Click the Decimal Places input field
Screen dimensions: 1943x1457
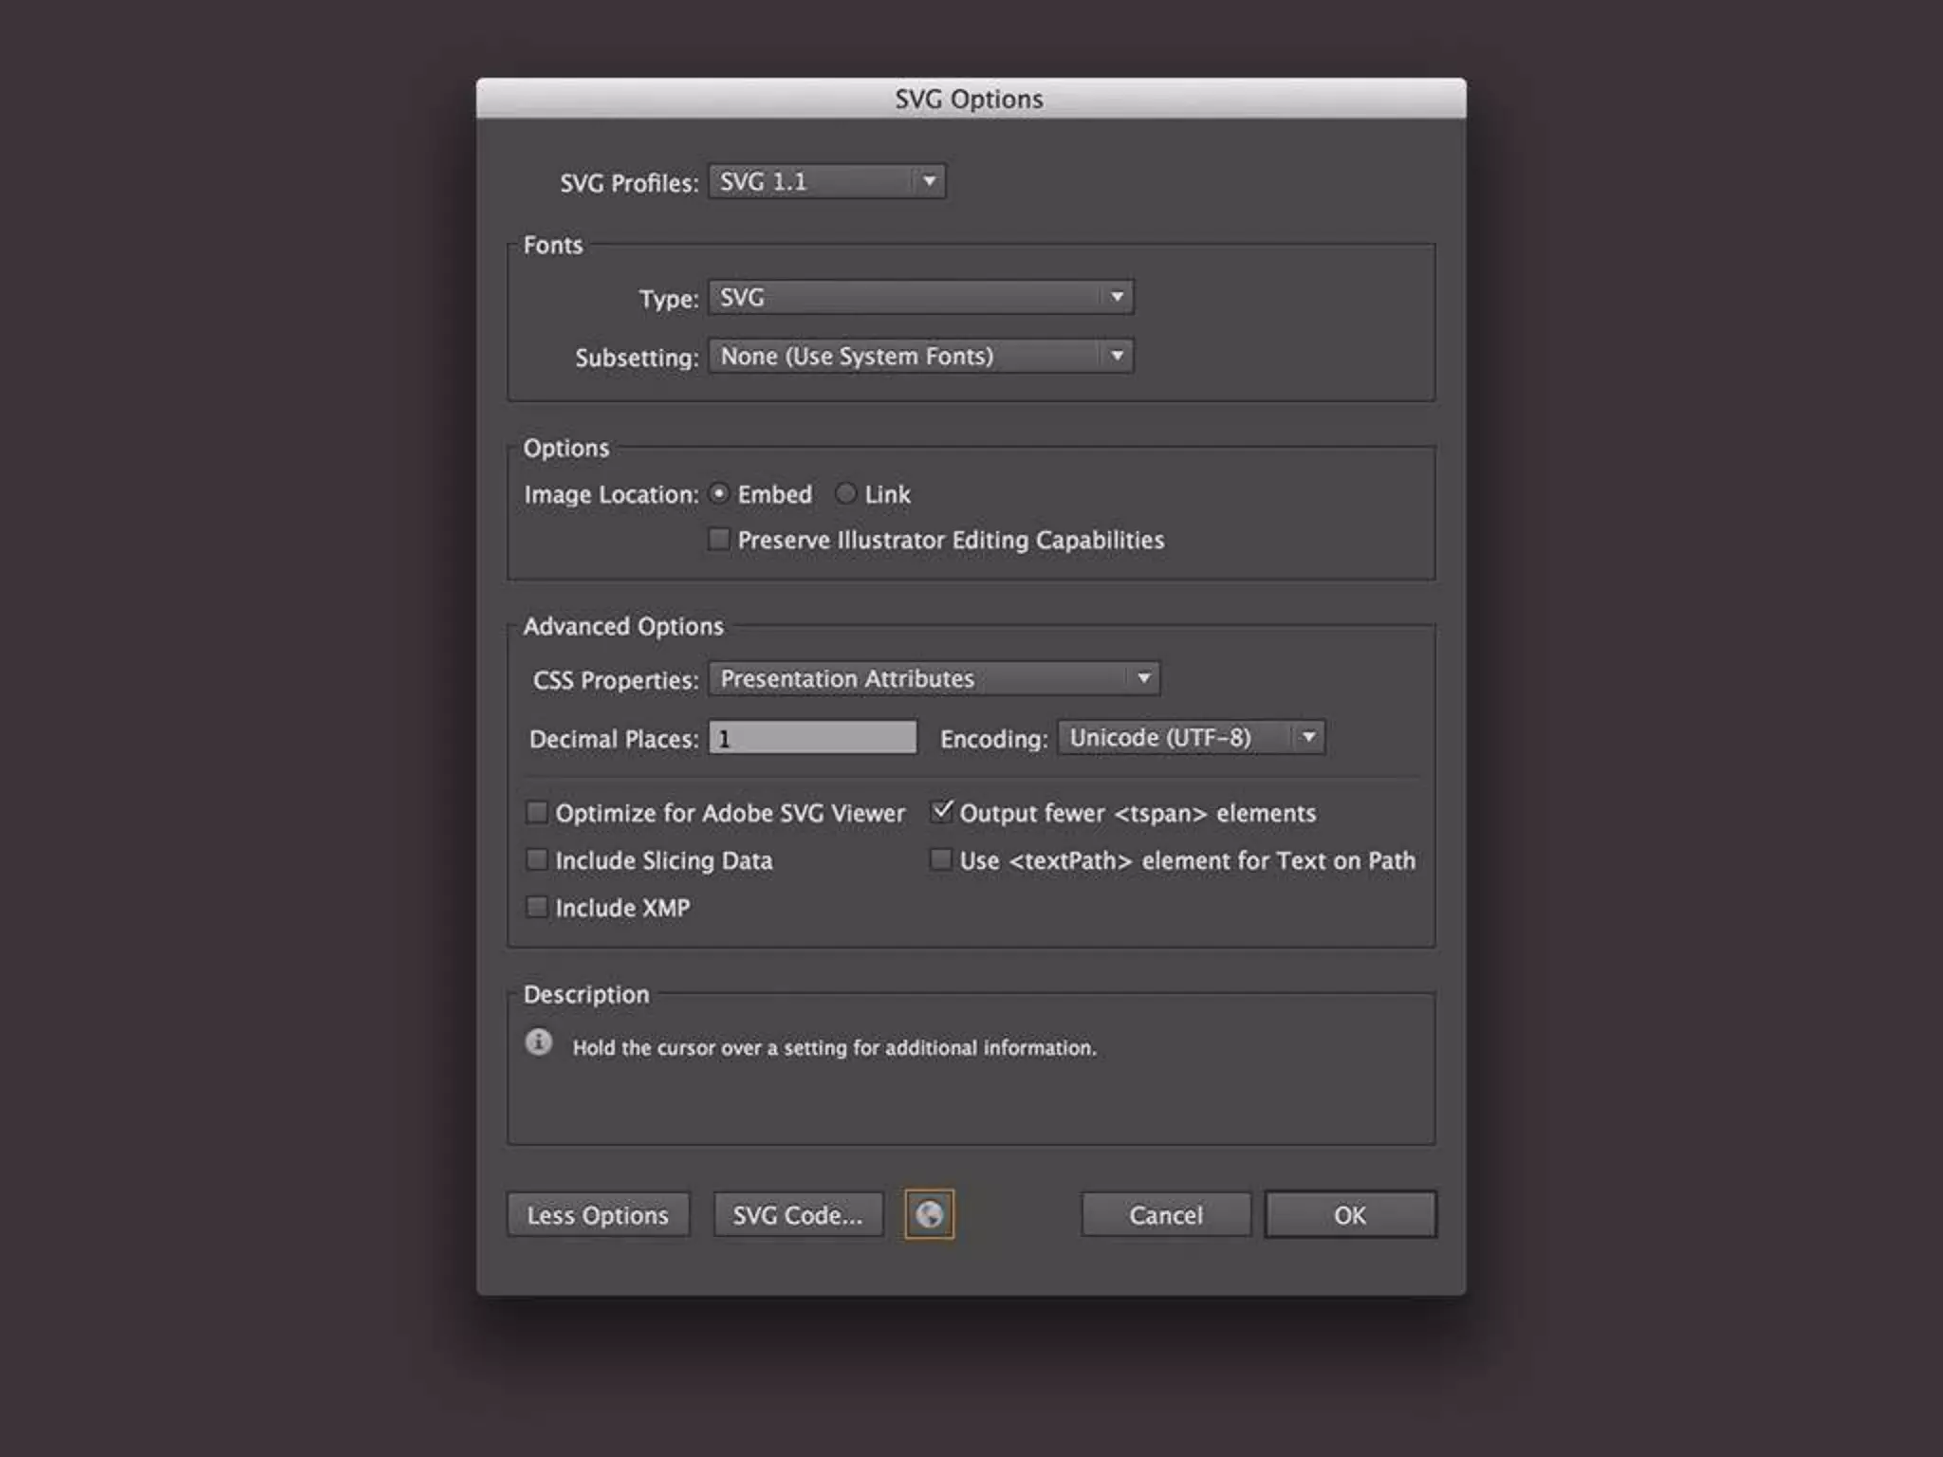813,737
